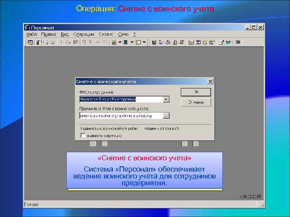Image resolution: width=290 pixels, height=217 pixels.
Task: Click the greyed icon right of the X delete icon
Action: point(98,42)
